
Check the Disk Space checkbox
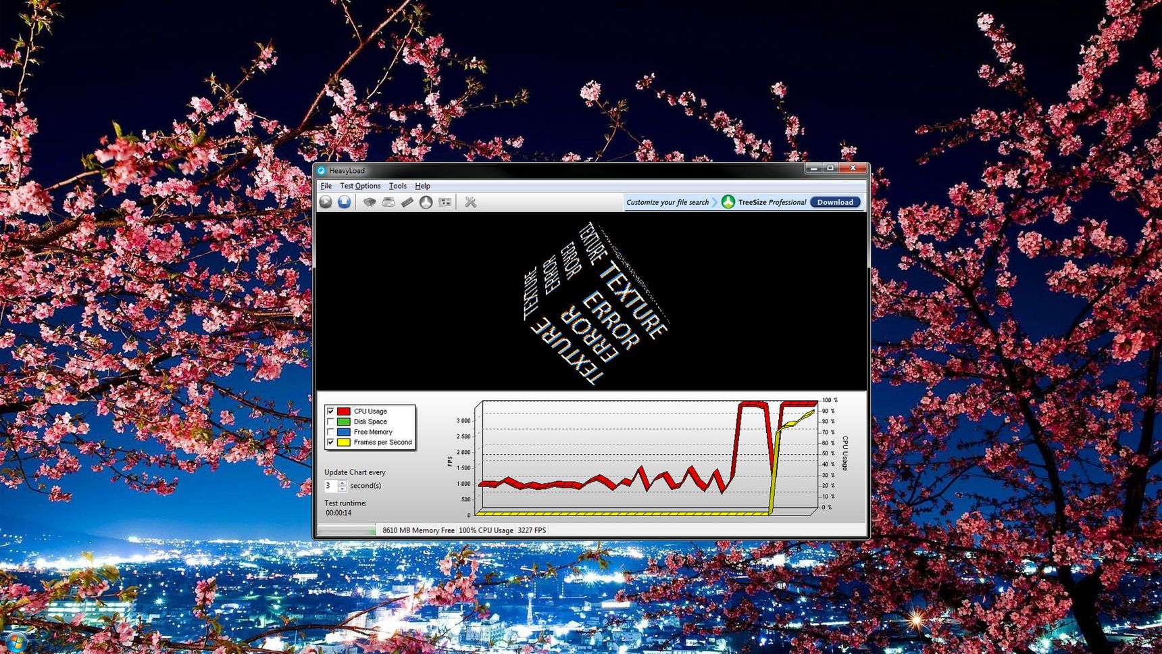(x=330, y=422)
